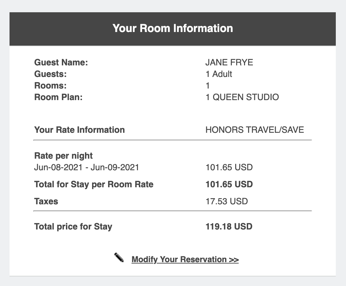346x286 pixels.
Task: Click the Taxes label
Action: pos(46,201)
